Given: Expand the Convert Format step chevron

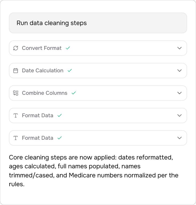Looking at the screenshot, I should click(x=179, y=48).
